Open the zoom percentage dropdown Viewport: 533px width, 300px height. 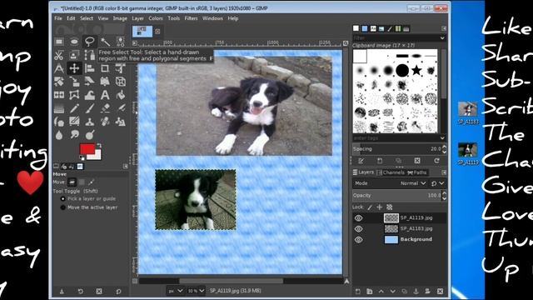197,291
